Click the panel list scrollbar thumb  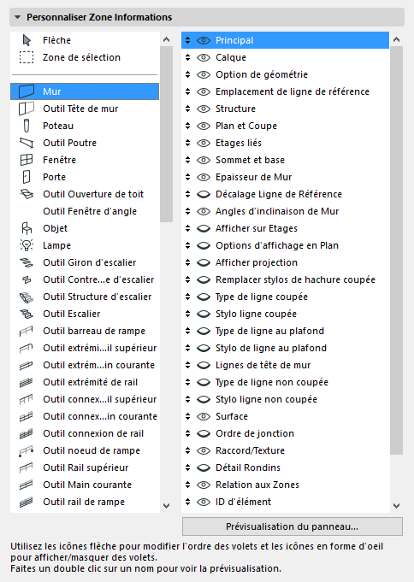pos(397,250)
